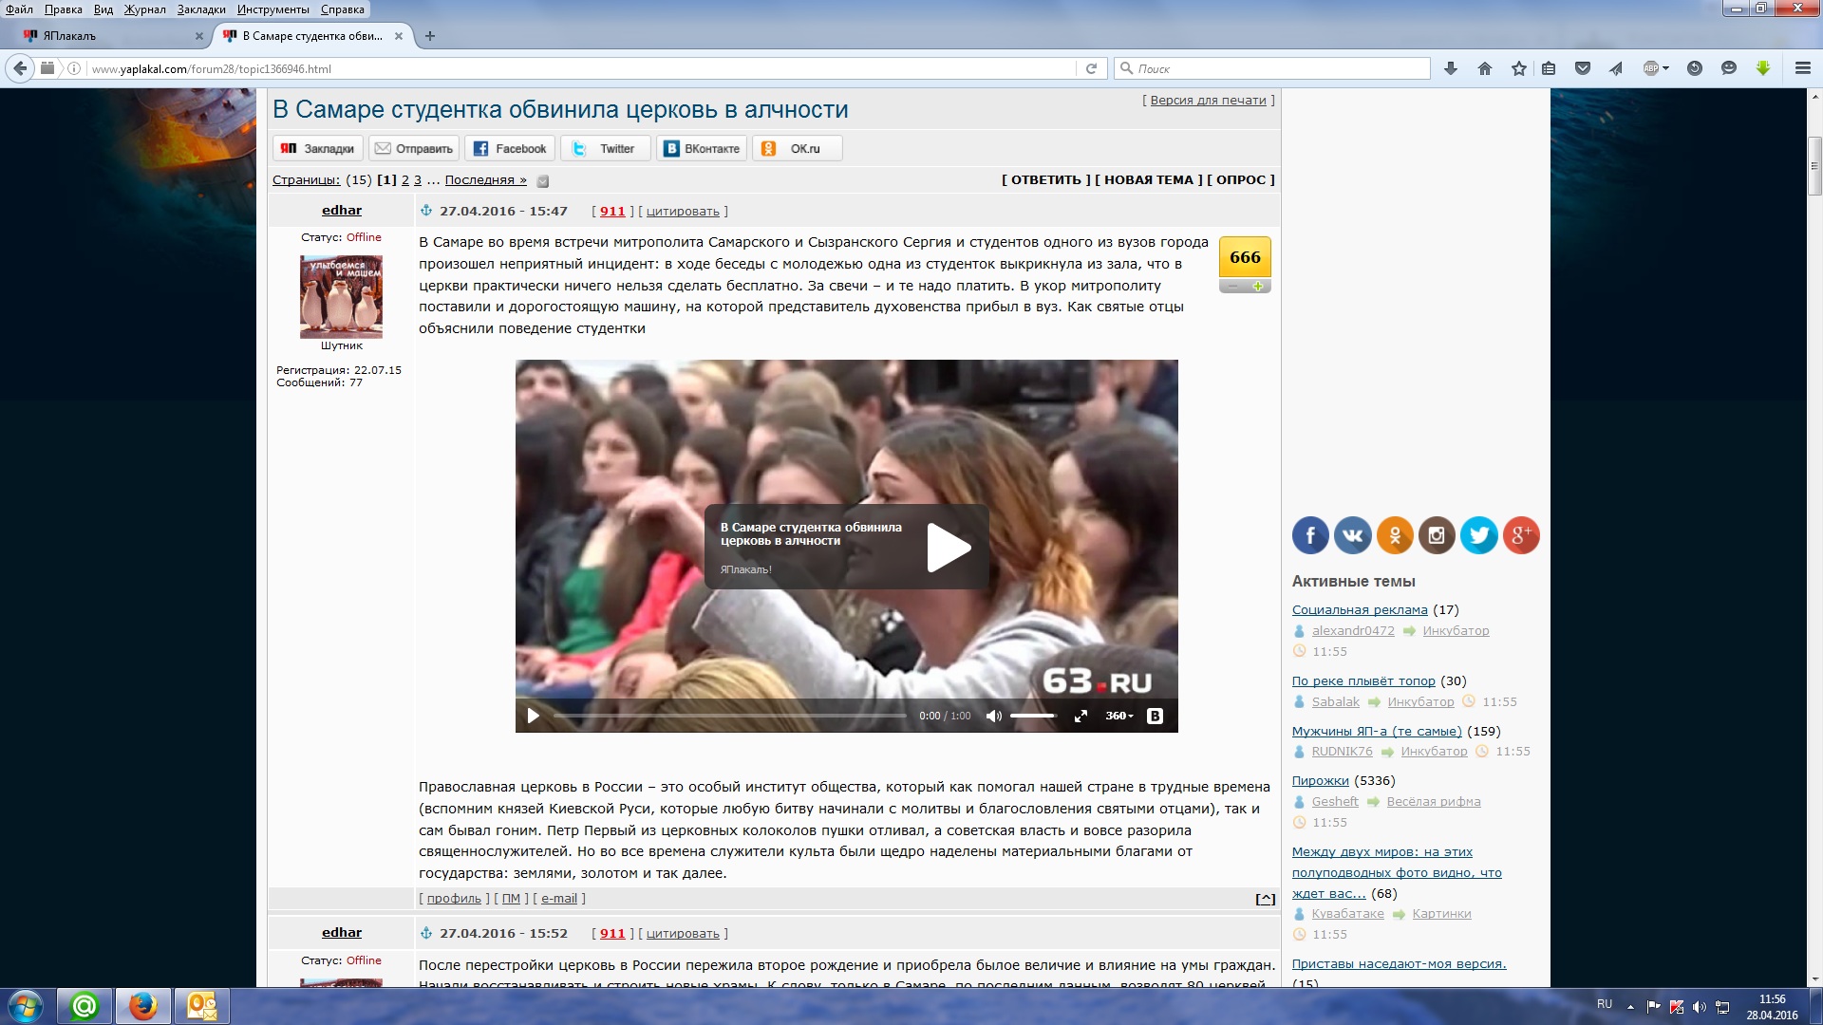Screen dimensions: 1823x1025
Task: Jump to top via the [^] icon
Action: 1265,899
